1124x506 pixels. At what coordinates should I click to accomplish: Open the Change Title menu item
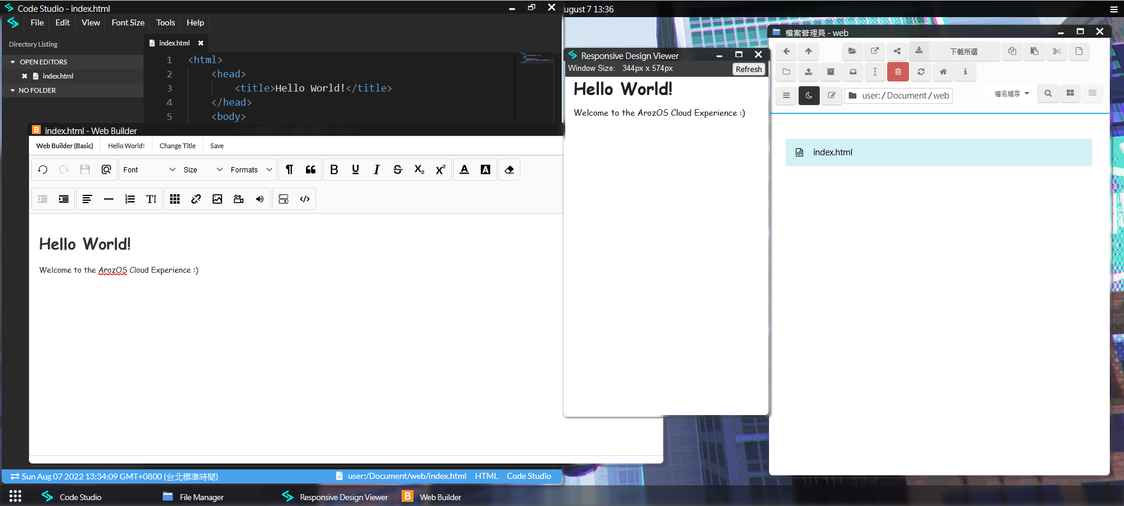[x=177, y=146]
